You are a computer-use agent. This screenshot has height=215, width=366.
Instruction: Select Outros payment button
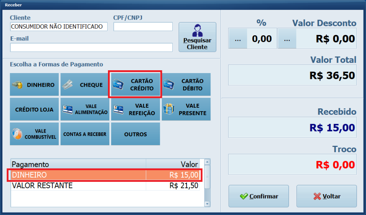pos(135,134)
